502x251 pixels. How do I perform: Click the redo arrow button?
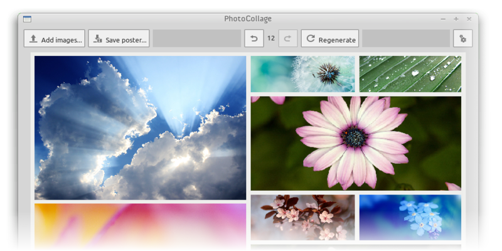(x=288, y=38)
